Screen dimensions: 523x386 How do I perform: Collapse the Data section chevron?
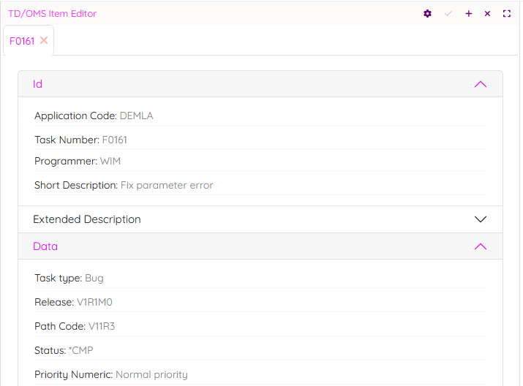481,246
